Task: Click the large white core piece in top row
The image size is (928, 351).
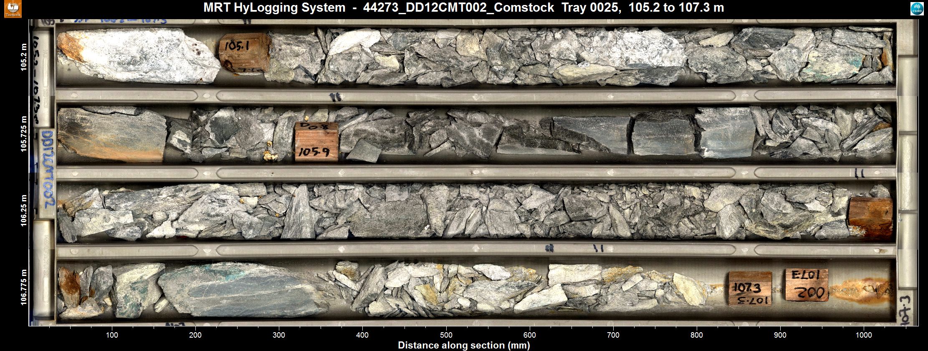Action: pos(142,55)
